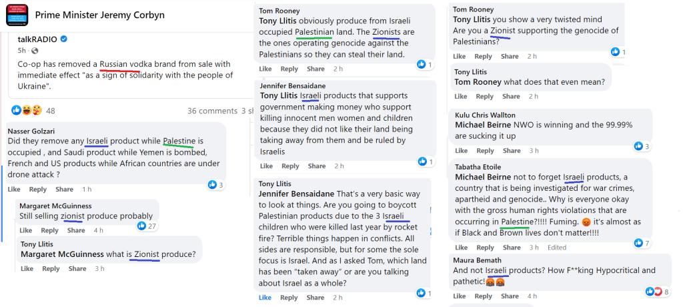
Task: Click the Edited label on Tabatha Etoile's comment
Action: pyautogui.click(x=557, y=248)
